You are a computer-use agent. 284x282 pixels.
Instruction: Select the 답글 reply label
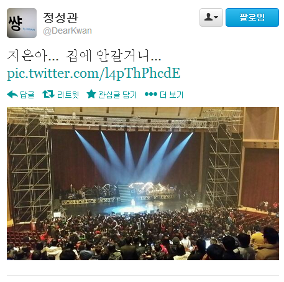27,95
